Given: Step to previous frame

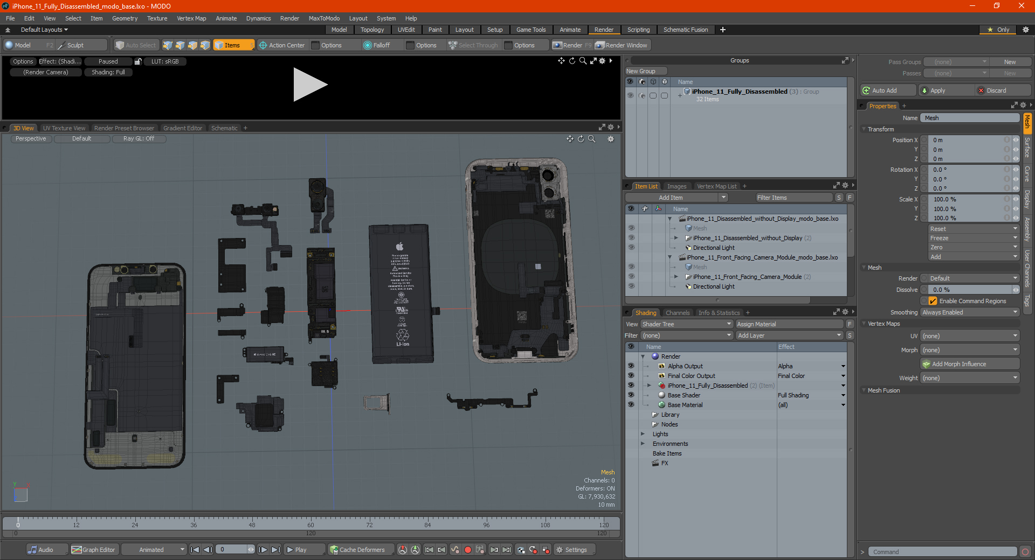Looking at the screenshot, I should point(208,550).
